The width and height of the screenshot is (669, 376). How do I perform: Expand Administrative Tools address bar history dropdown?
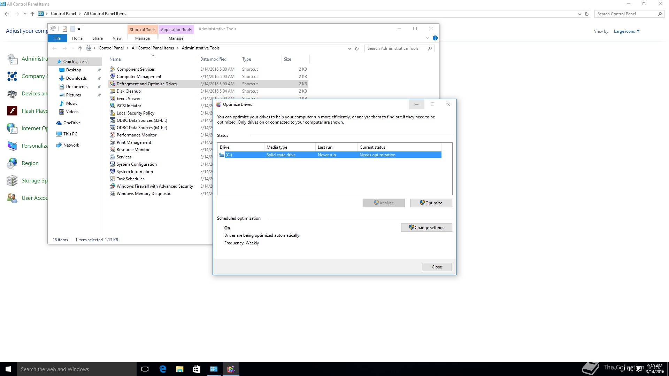[349, 49]
